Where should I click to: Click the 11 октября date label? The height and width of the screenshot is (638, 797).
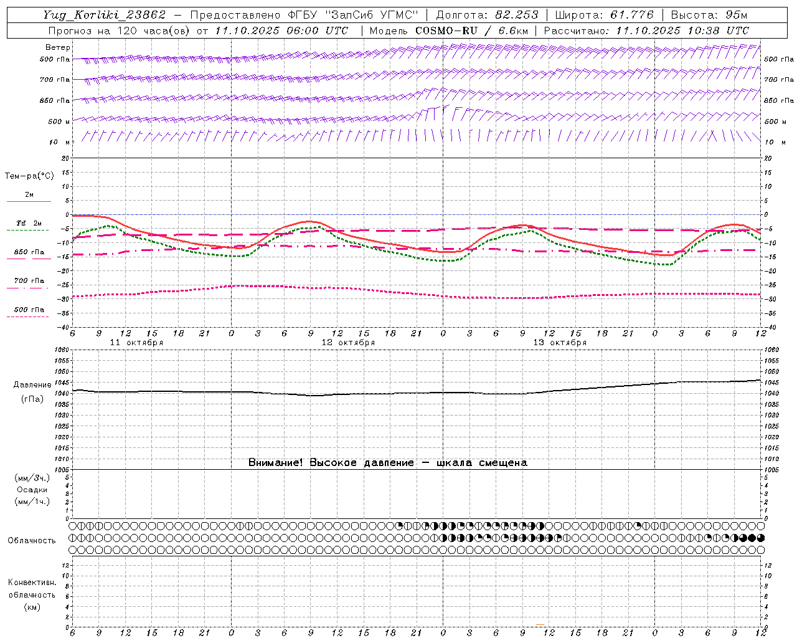pos(136,343)
